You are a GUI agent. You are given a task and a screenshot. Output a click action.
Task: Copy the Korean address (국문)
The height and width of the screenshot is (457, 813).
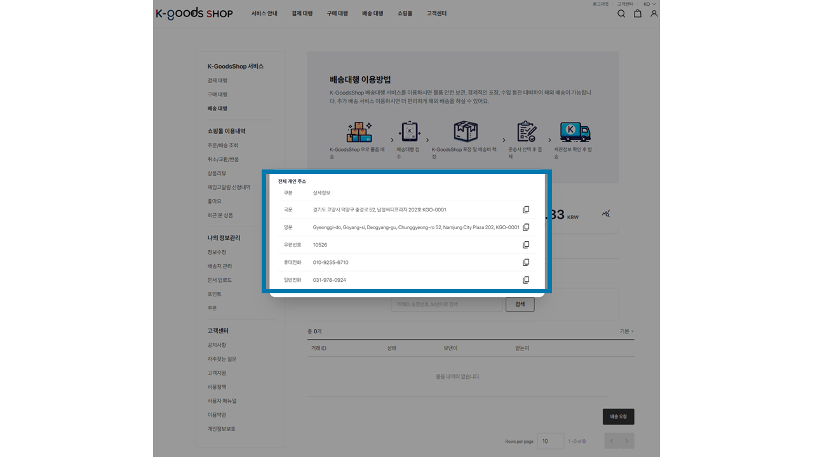point(526,210)
